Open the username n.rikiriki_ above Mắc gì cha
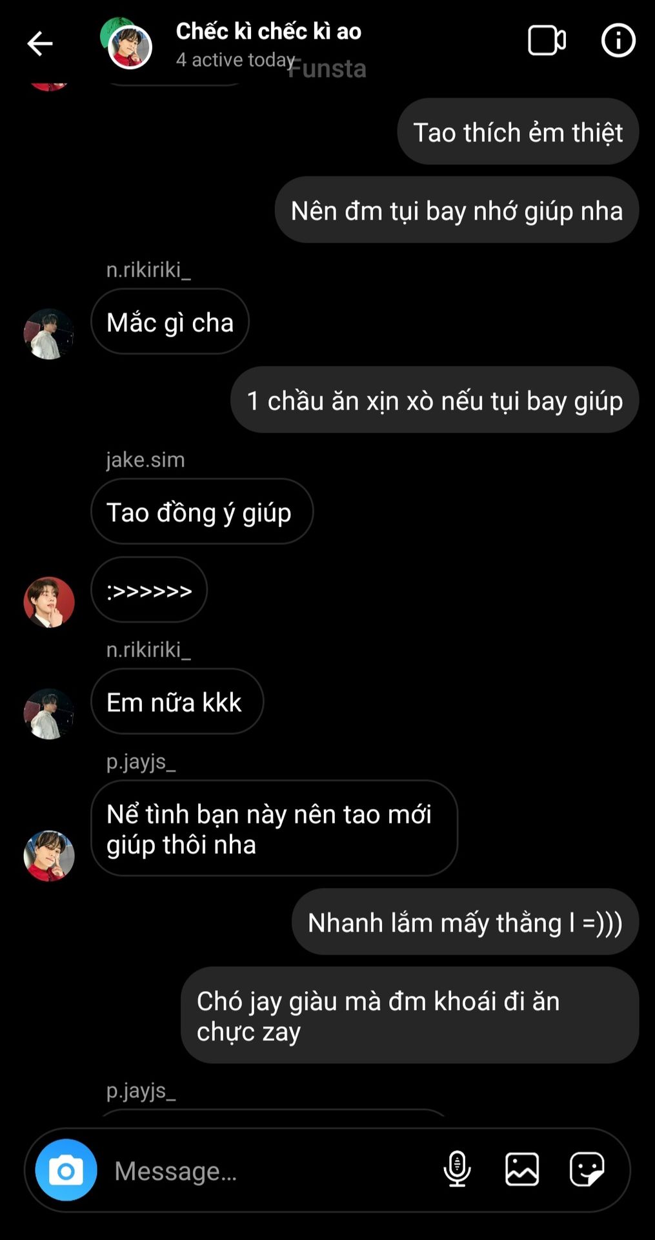Image resolution: width=655 pixels, height=1240 pixels. coord(148,269)
